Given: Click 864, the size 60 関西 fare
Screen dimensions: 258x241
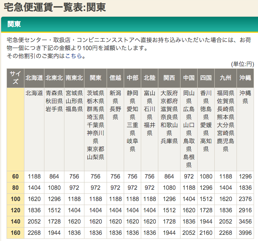Looking at the screenshot, I should point(169,176).
